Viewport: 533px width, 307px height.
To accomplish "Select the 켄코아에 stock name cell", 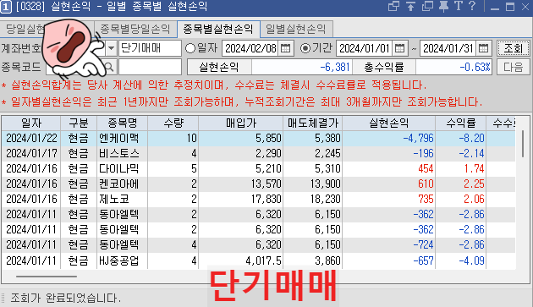I will point(122,184).
